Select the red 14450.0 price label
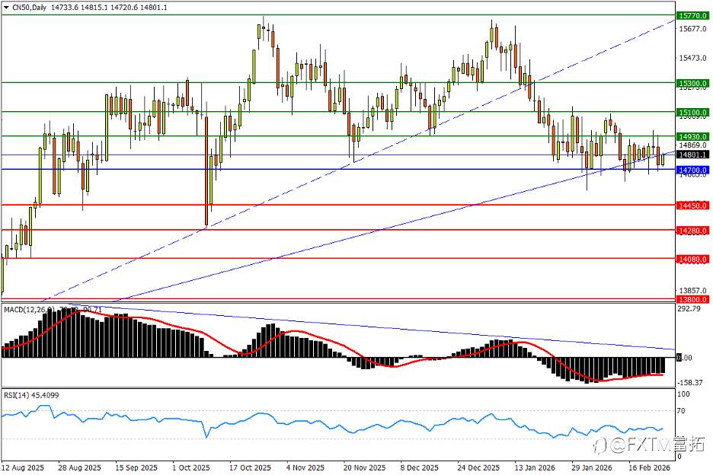Screen dimensions: 713x475 coord(693,206)
